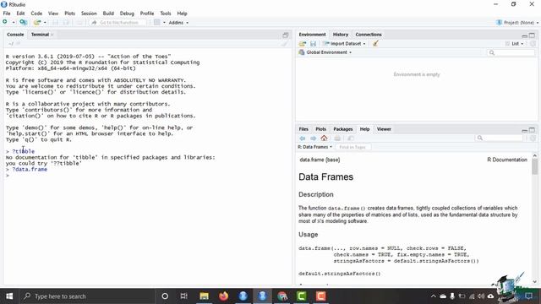Click the workspace panes layout icon
This screenshot has width=541, height=304.
click(x=157, y=23)
